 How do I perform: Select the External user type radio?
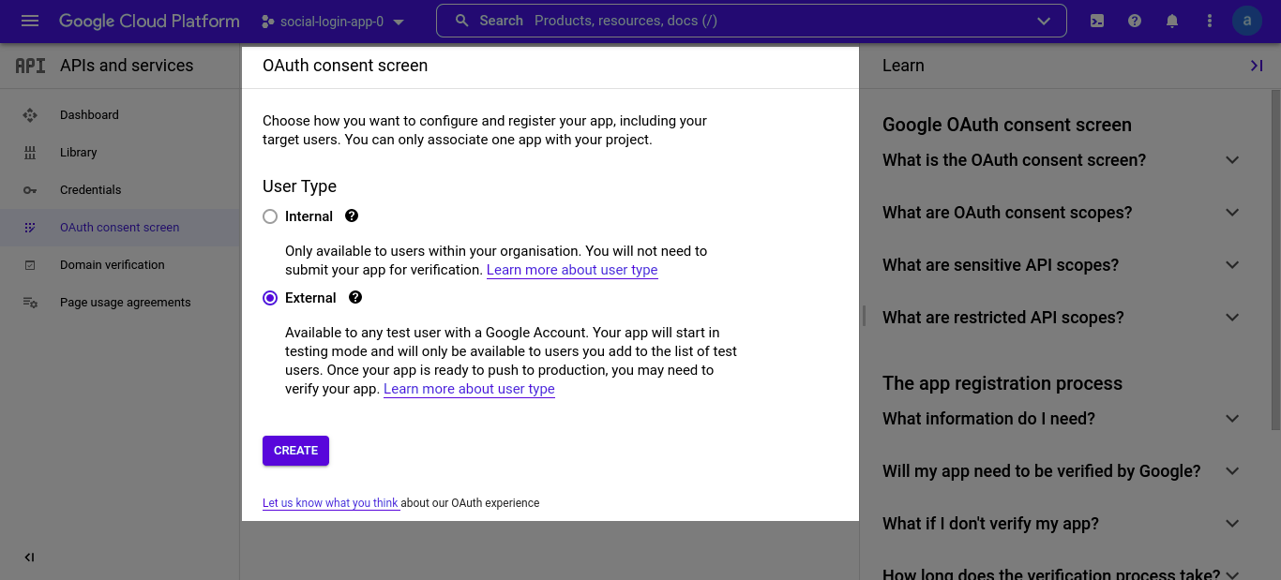point(270,298)
